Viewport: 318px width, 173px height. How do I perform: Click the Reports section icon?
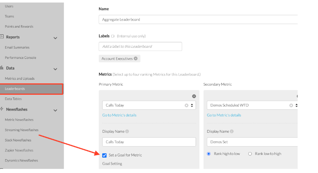(x=2, y=37)
